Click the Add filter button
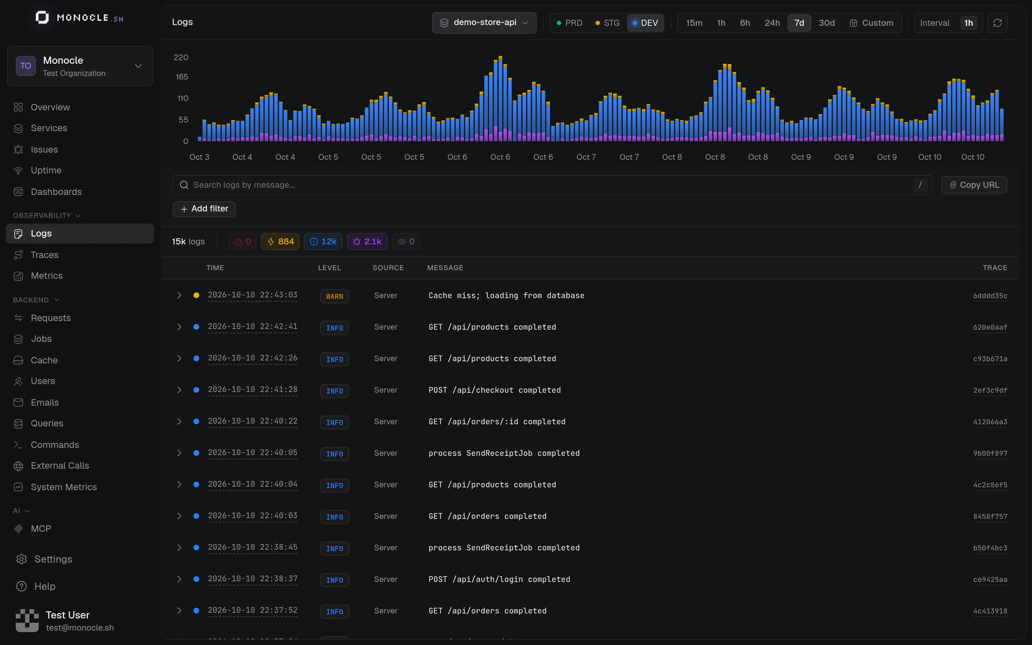1032x645 pixels. [x=204, y=209]
